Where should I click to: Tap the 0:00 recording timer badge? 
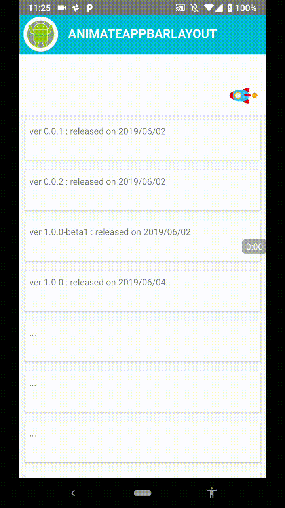[x=254, y=247]
